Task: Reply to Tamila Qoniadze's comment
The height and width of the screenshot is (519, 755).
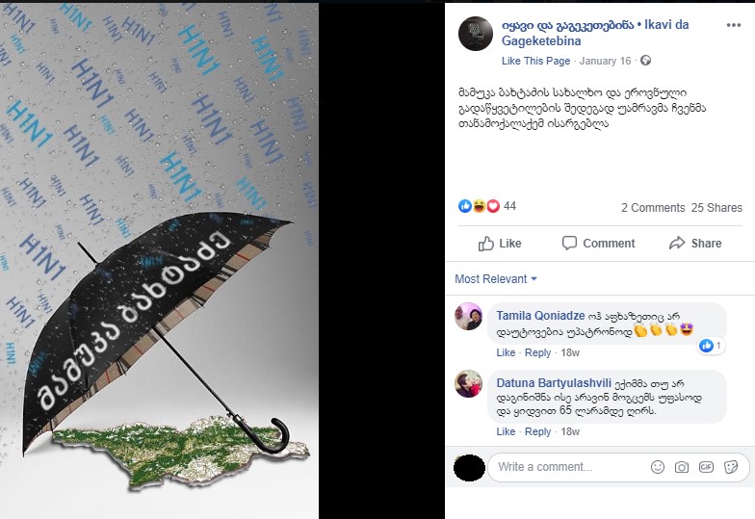Action: (537, 352)
